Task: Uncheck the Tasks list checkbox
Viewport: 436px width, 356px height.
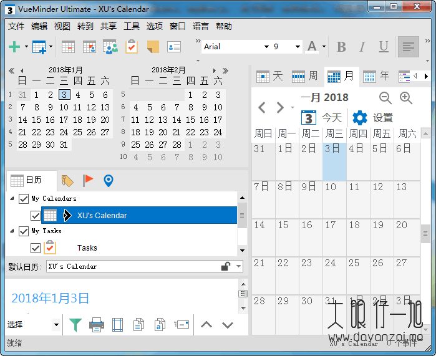Action: 36,248
